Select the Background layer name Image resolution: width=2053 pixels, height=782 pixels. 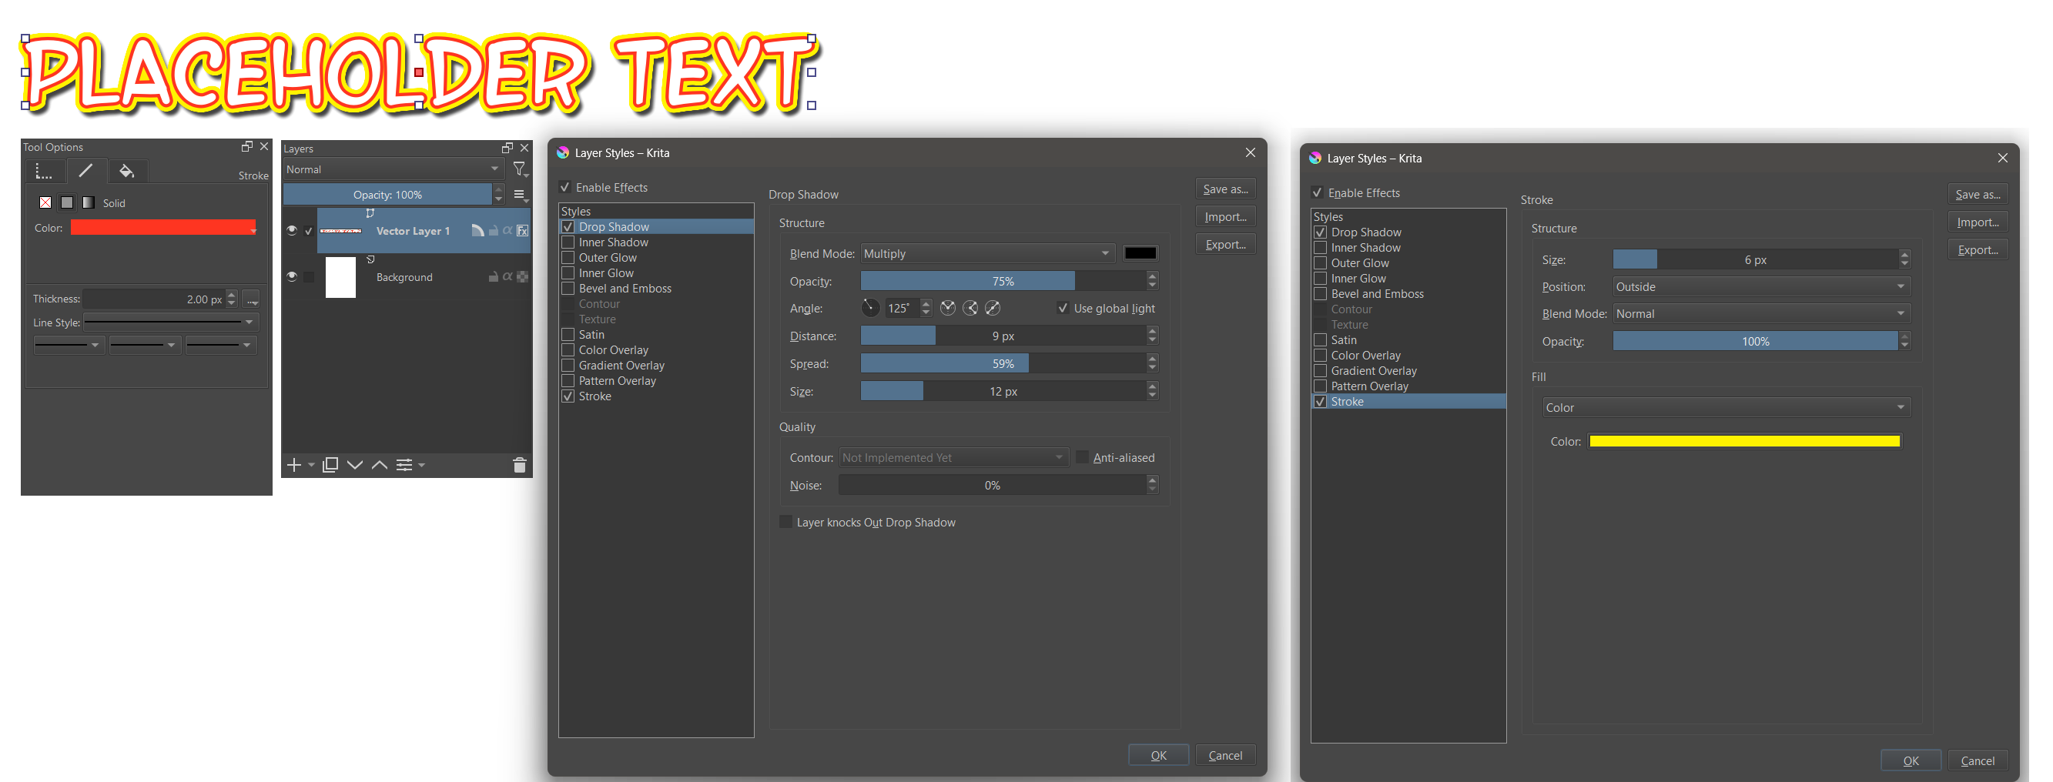click(404, 277)
